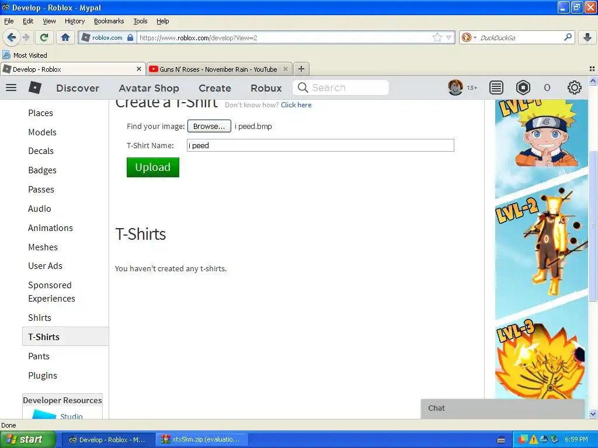Viewport: 598px width, 448px height.
Task: Select Plugins in the sidebar
Action: pos(43,375)
